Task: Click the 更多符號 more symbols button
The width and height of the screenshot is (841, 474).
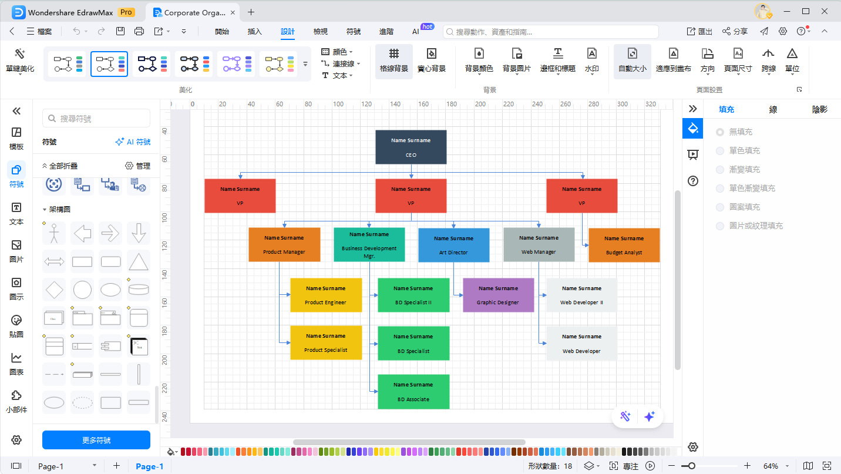Action: [x=96, y=440]
